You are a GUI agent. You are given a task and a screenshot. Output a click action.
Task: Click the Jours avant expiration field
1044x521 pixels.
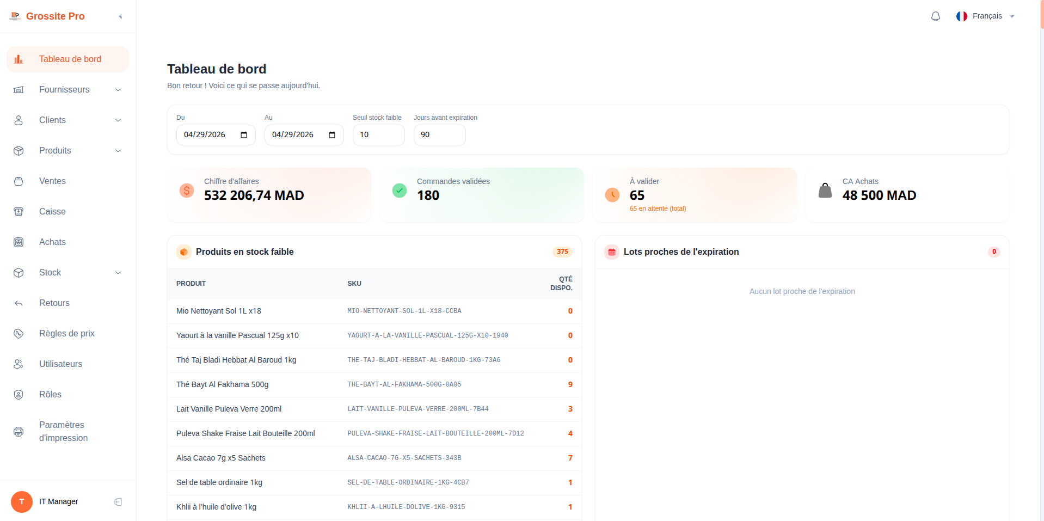pyautogui.click(x=440, y=135)
